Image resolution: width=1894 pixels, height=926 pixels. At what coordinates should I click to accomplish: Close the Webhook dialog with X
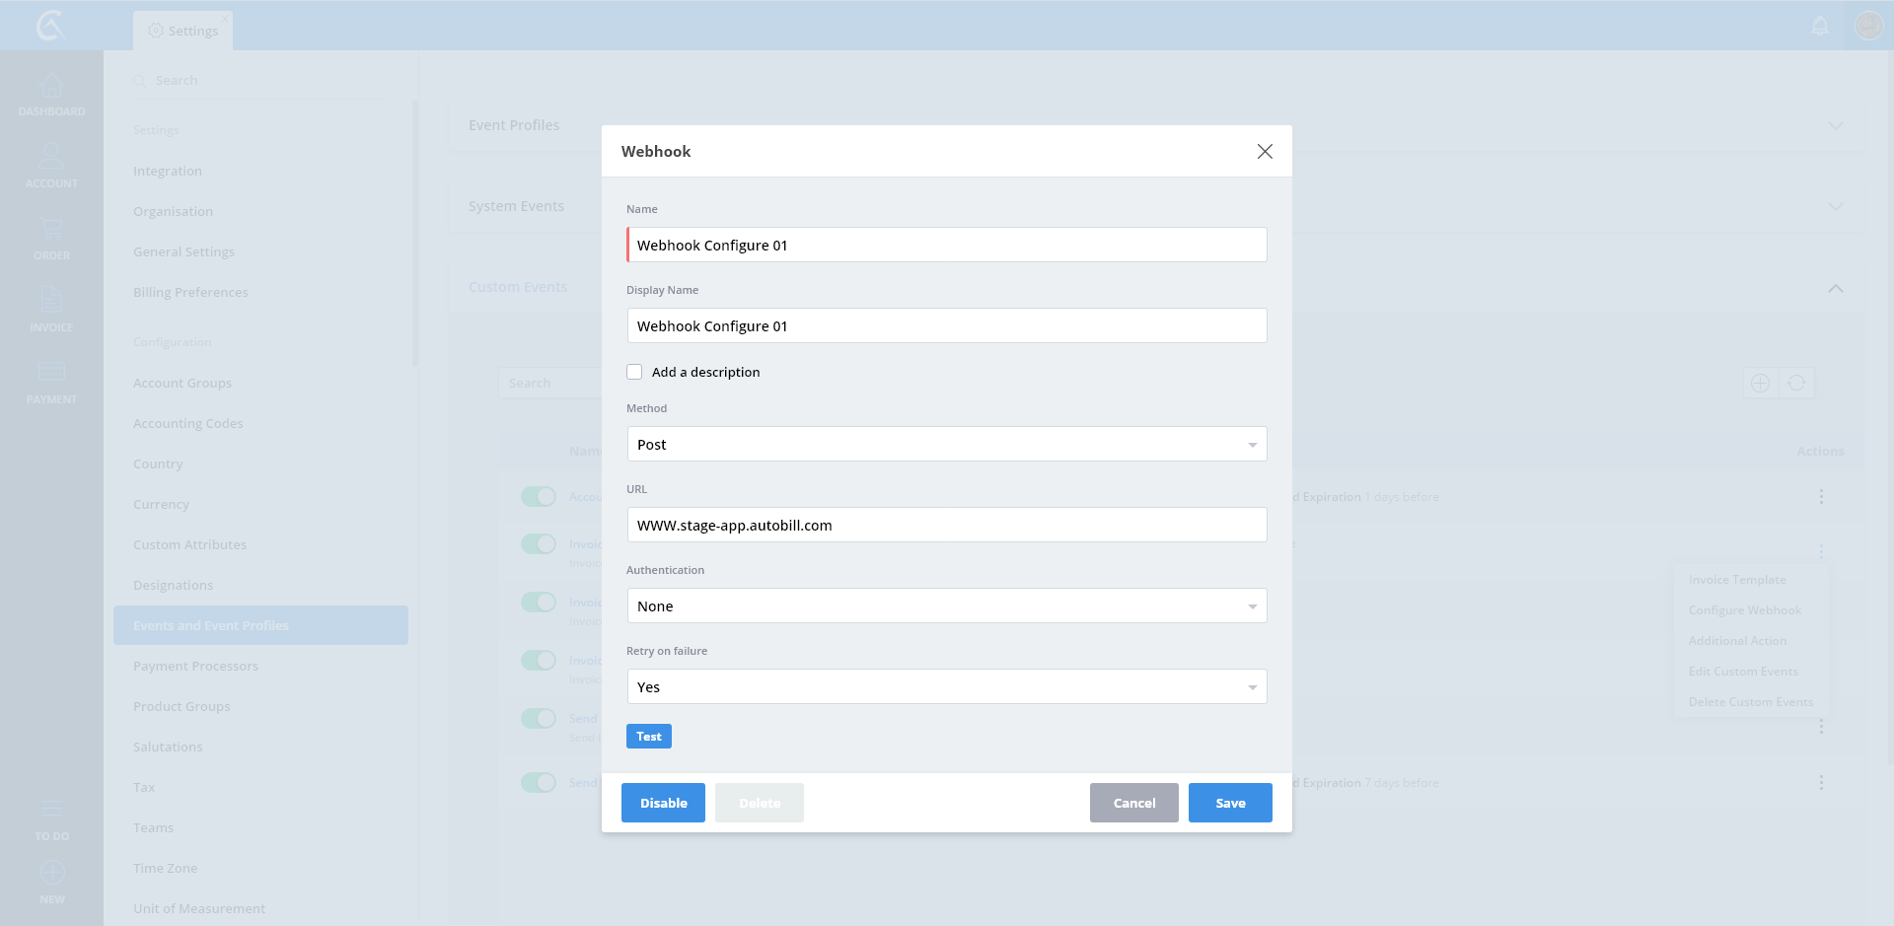click(x=1265, y=151)
